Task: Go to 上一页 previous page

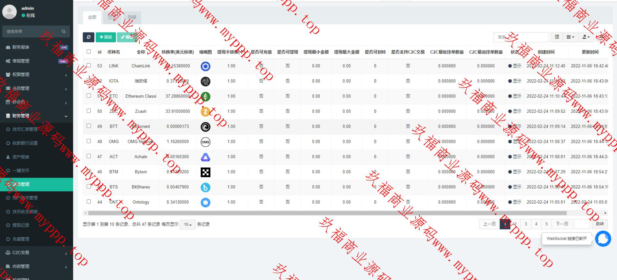Action: [489, 224]
